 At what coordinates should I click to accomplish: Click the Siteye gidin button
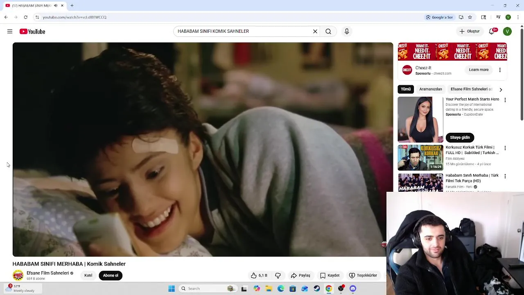tap(460, 138)
